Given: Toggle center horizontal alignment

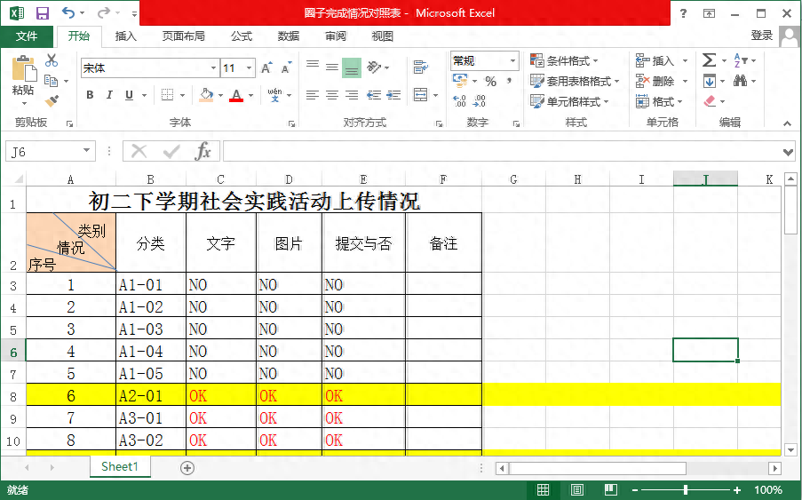Looking at the screenshot, I should [332, 94].
